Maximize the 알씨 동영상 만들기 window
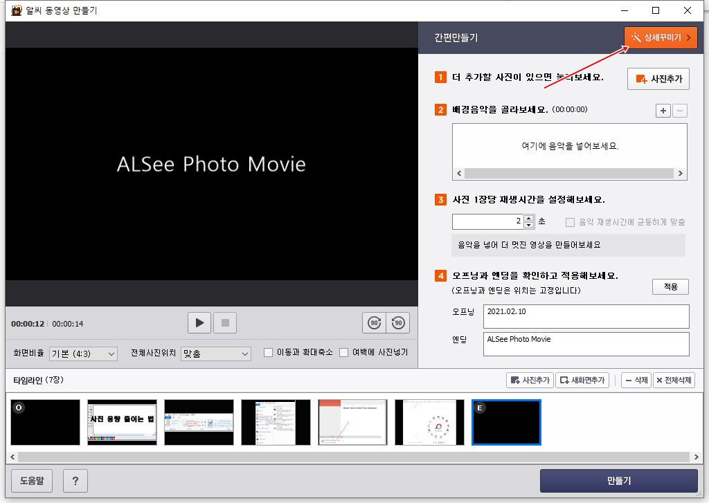This screenshot has height=503, width=709. 656,10
